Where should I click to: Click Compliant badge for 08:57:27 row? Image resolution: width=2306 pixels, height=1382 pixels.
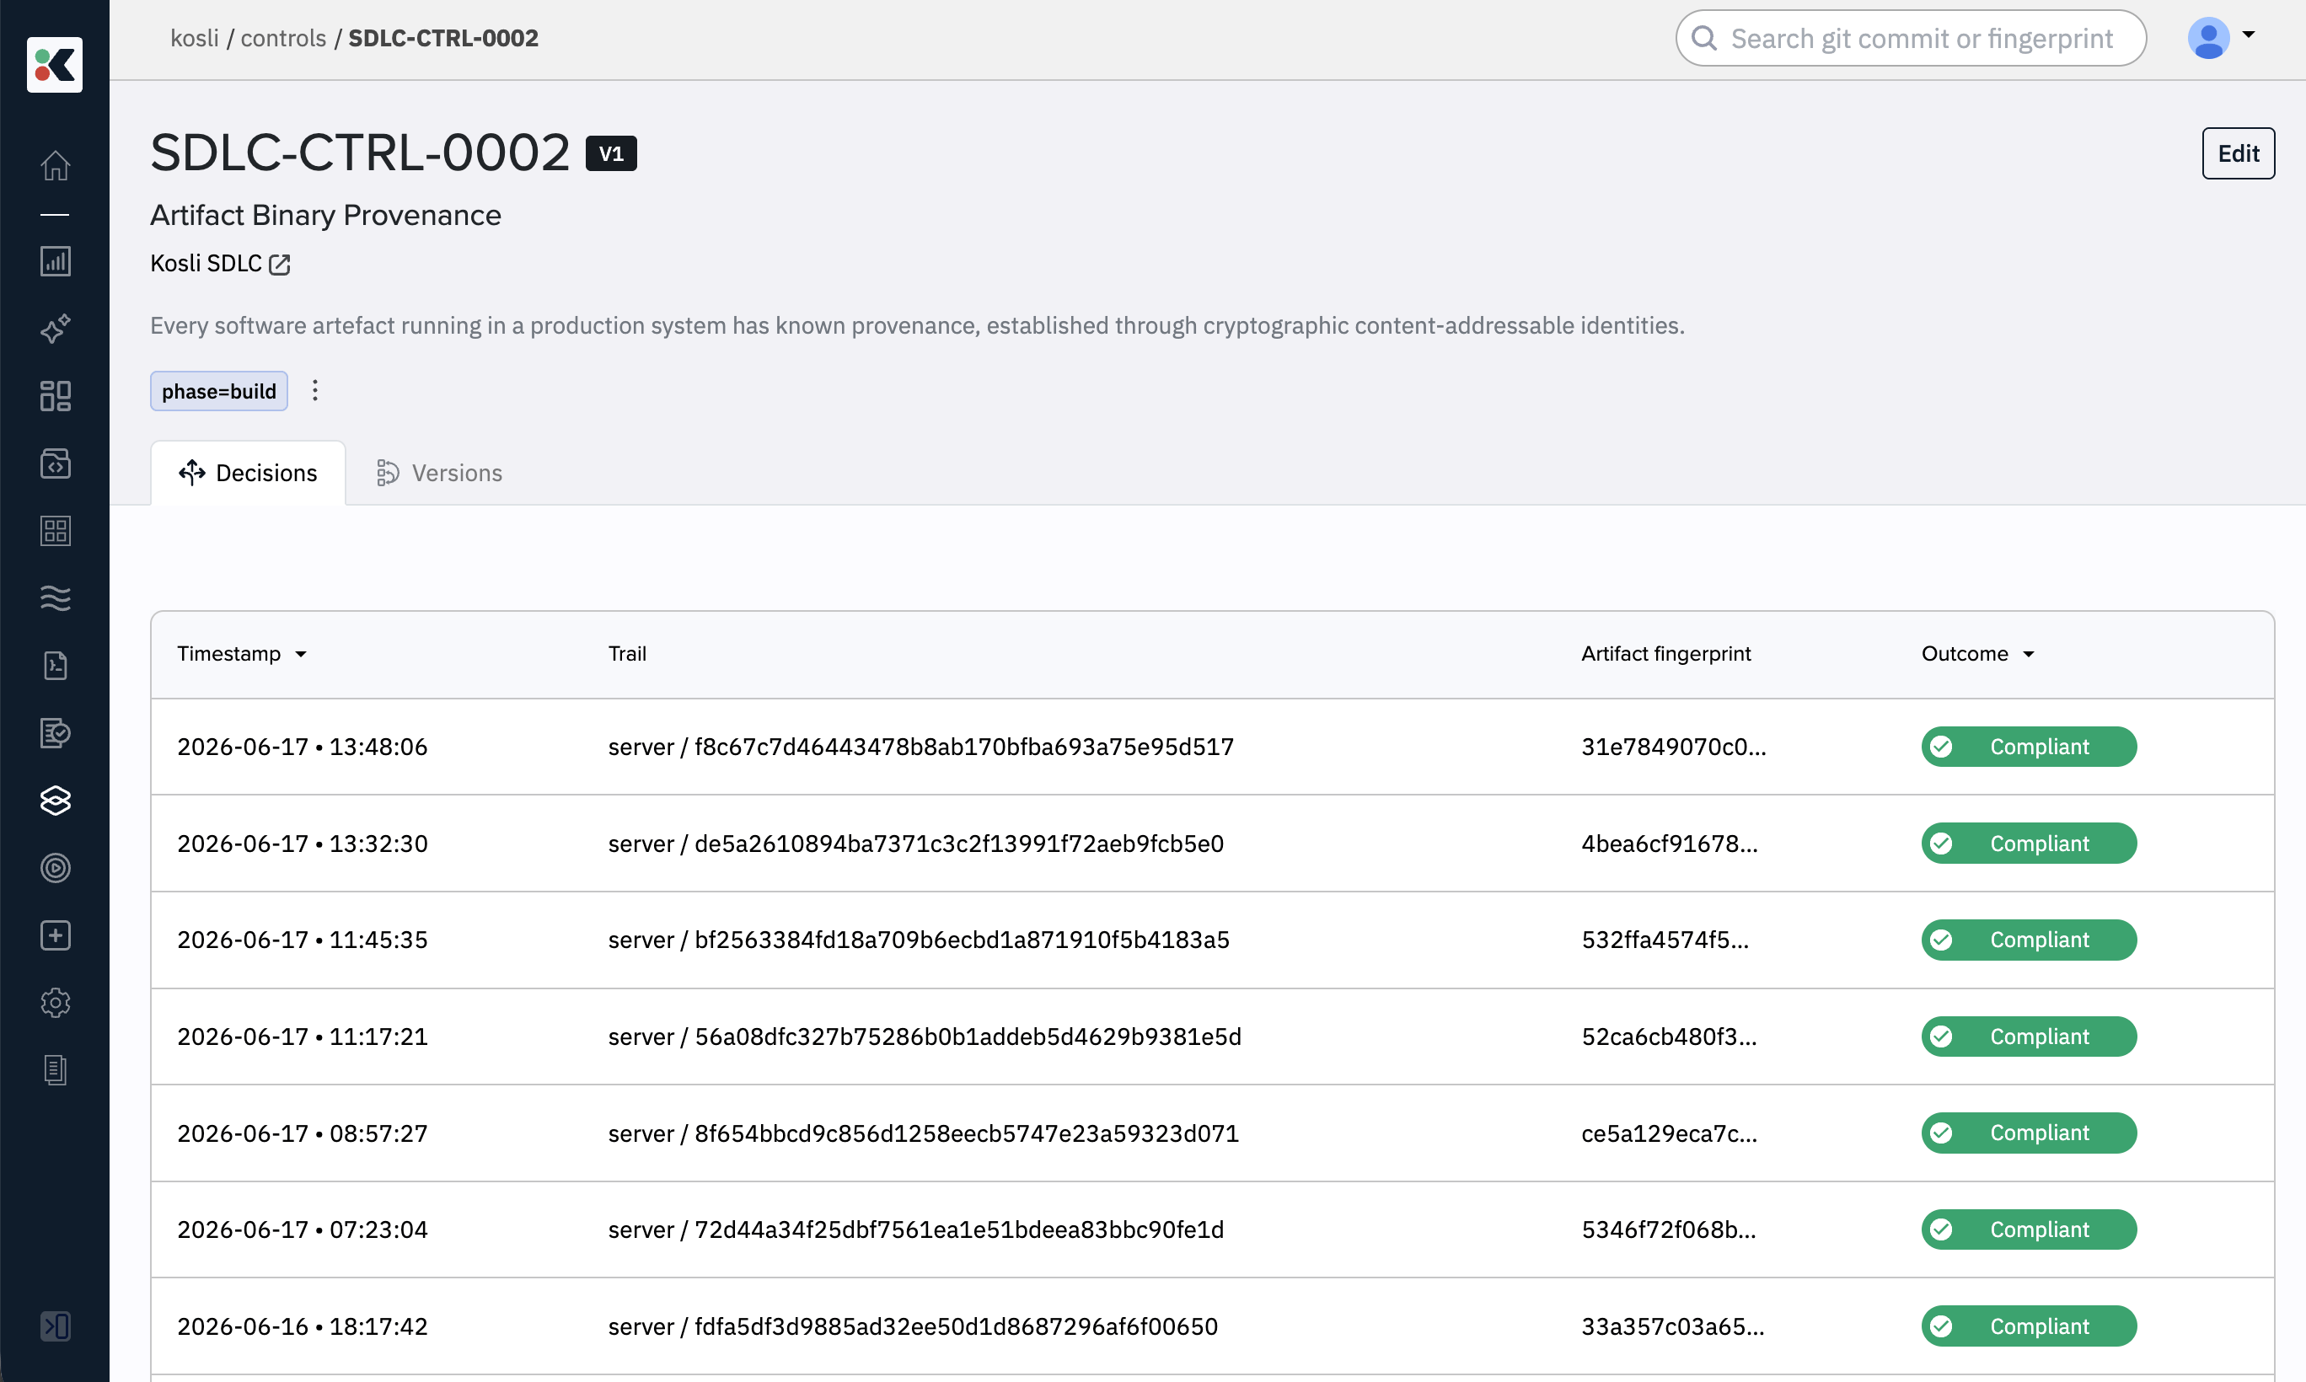click(2029, 1133)
